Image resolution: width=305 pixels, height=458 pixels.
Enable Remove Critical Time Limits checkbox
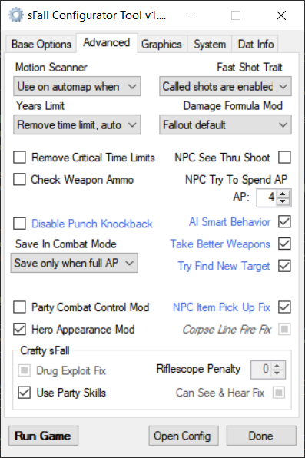click(x=19, y=158)
